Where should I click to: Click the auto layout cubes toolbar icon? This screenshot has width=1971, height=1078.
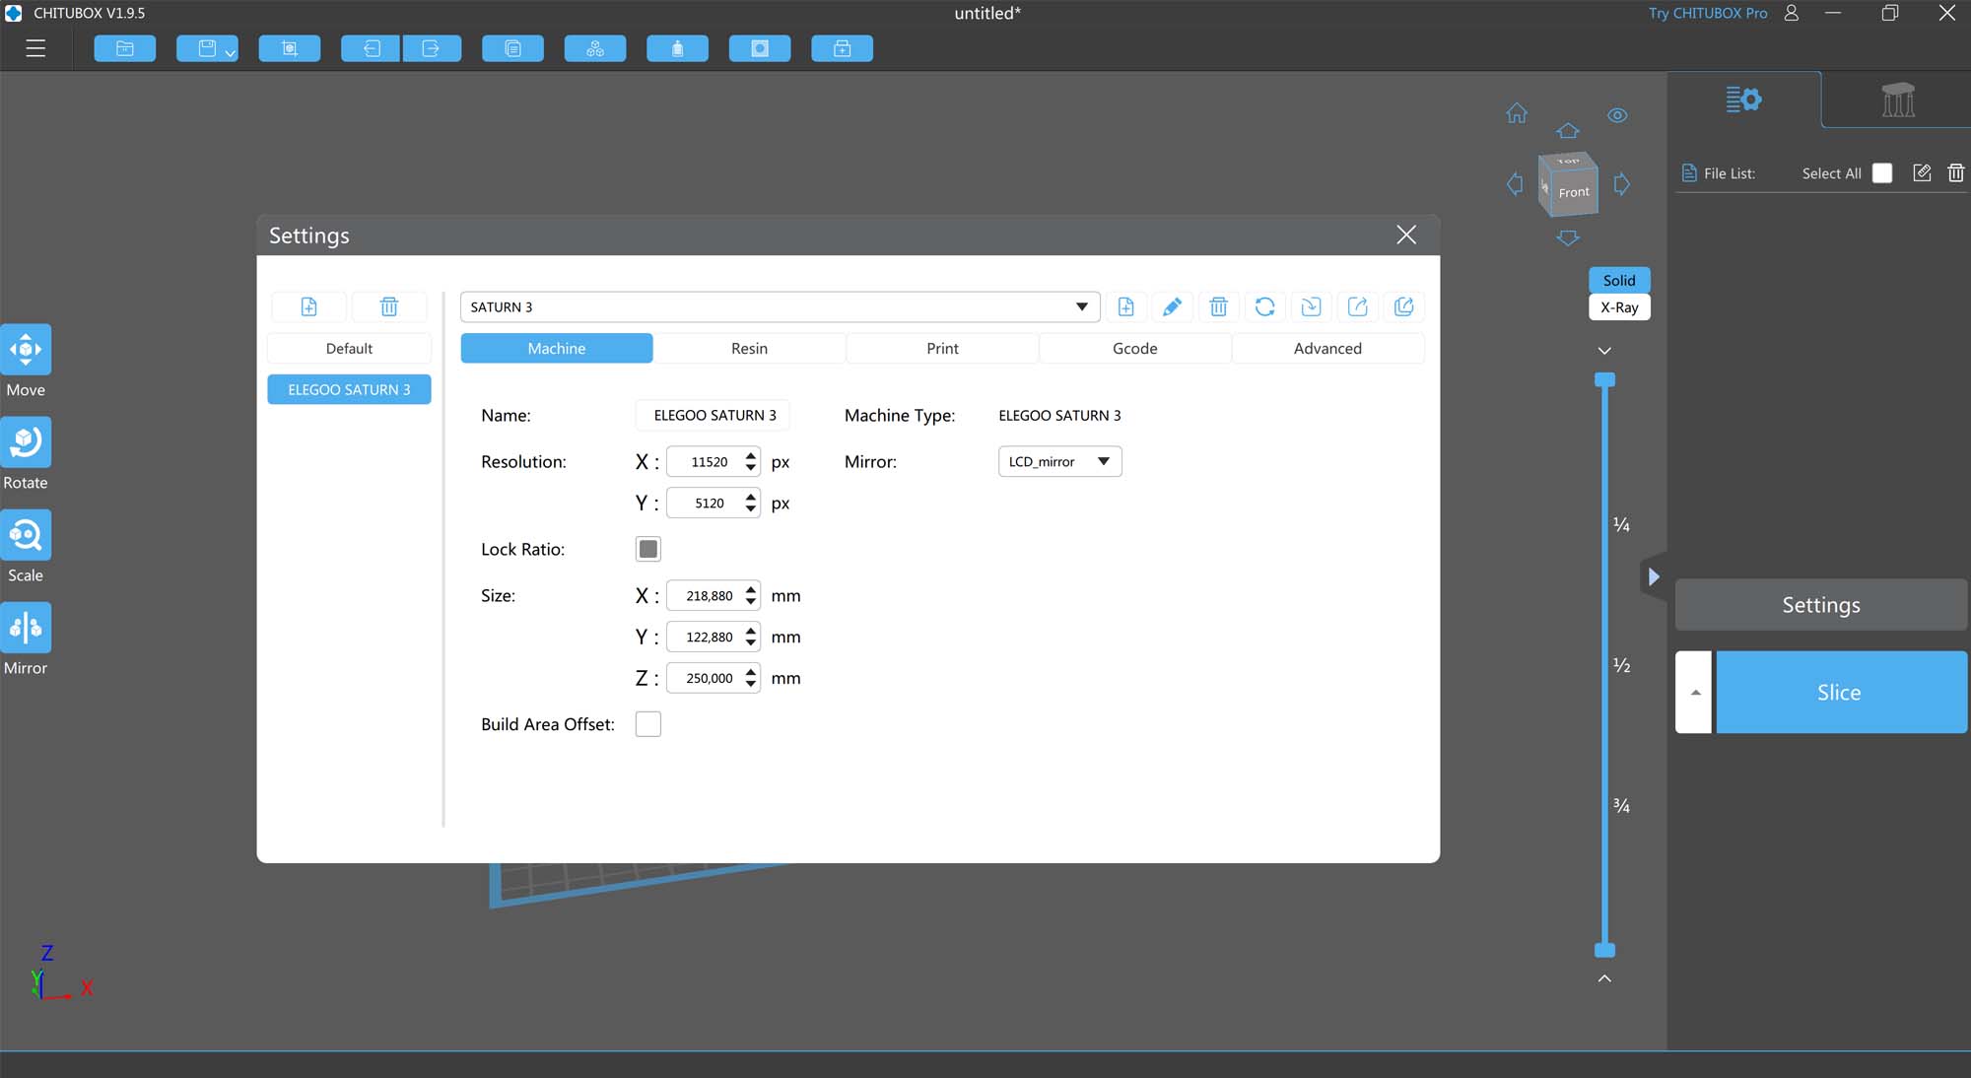pos(595,48)
